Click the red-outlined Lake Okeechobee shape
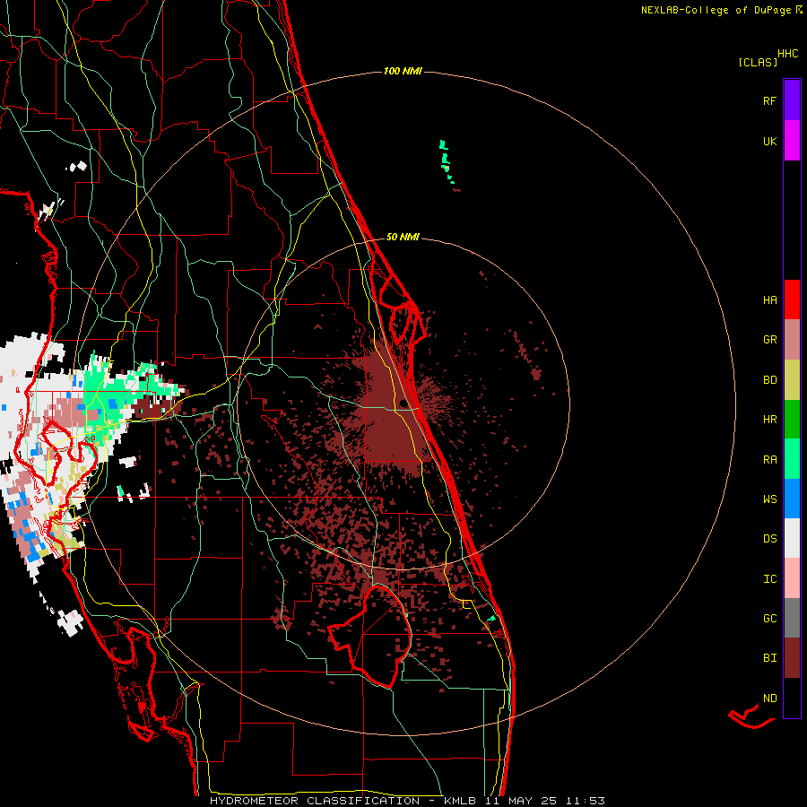This screenshot has height=807, width=807. click(x=370, y=636)
